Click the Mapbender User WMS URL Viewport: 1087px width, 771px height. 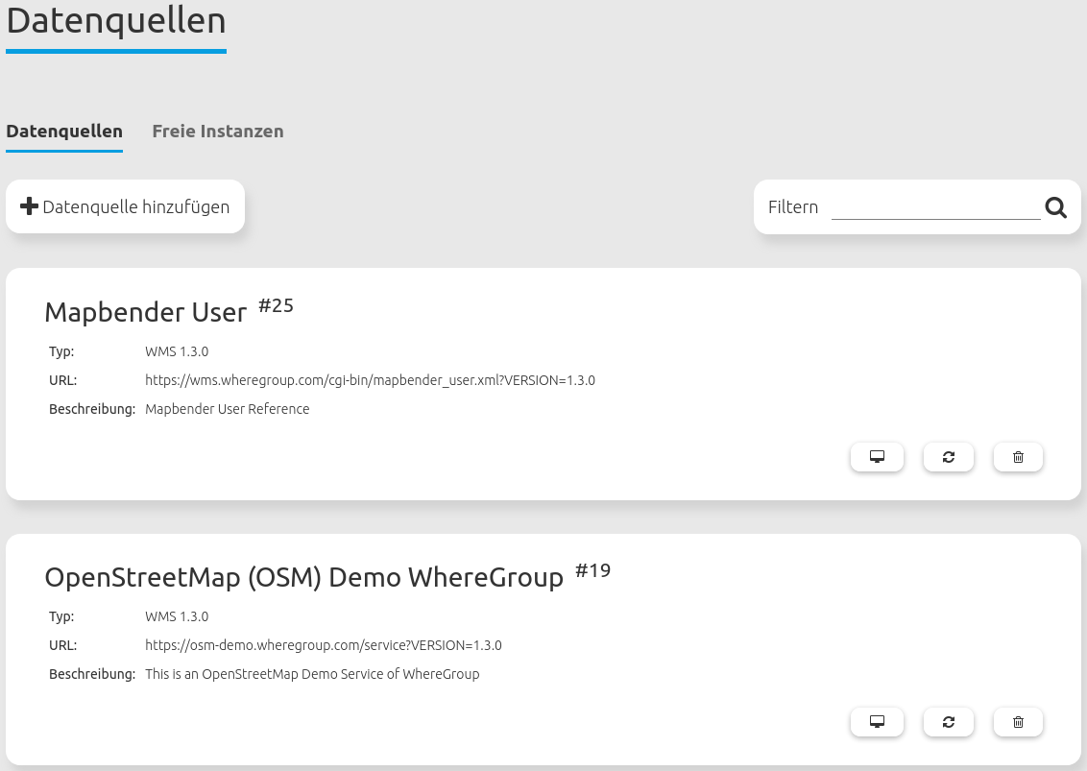click(x=370, y=380)
